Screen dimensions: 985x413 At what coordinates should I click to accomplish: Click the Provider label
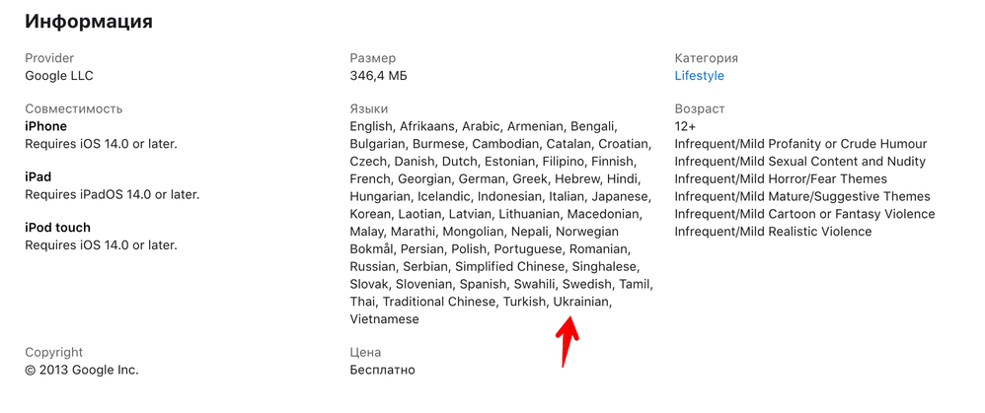[x=49, y=58]
